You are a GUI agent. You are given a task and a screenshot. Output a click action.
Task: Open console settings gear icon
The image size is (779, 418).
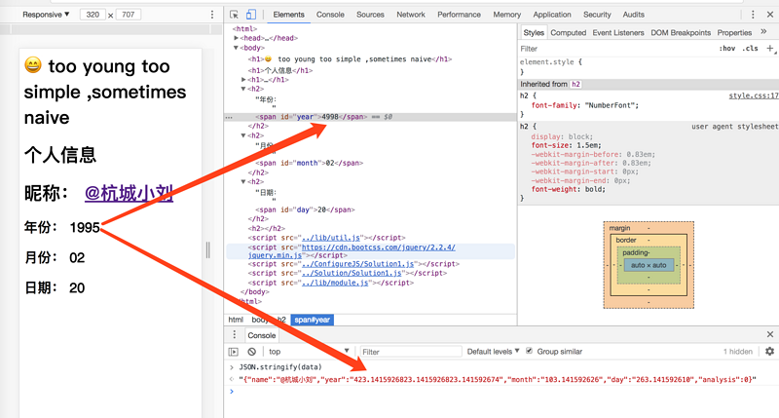[769, 352]
